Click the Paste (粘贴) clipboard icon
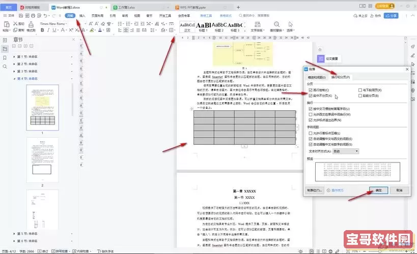The image size is (417, 254). (x=6, y=24)
